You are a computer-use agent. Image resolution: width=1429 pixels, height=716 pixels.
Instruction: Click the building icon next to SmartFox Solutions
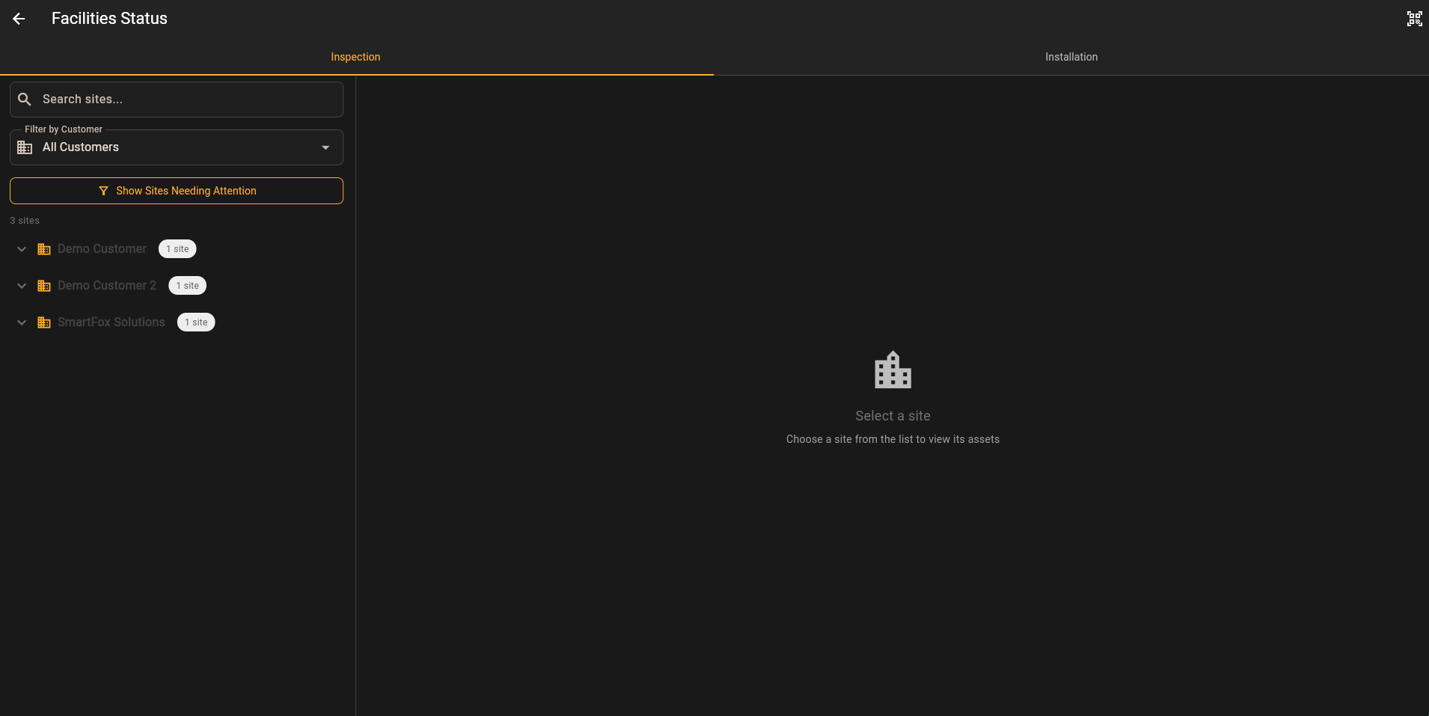[x=44, y=322]
